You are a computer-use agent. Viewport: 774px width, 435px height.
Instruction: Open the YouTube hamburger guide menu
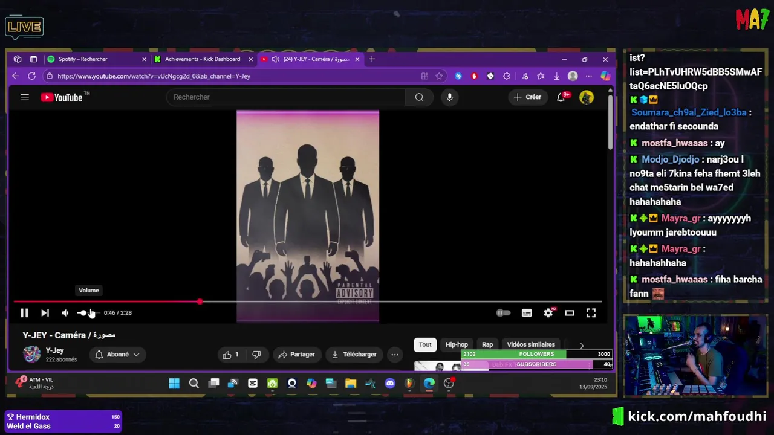click(25, 97)
